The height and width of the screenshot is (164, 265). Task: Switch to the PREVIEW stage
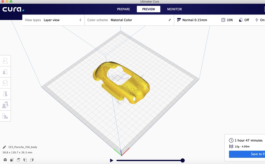coord(149,9)
